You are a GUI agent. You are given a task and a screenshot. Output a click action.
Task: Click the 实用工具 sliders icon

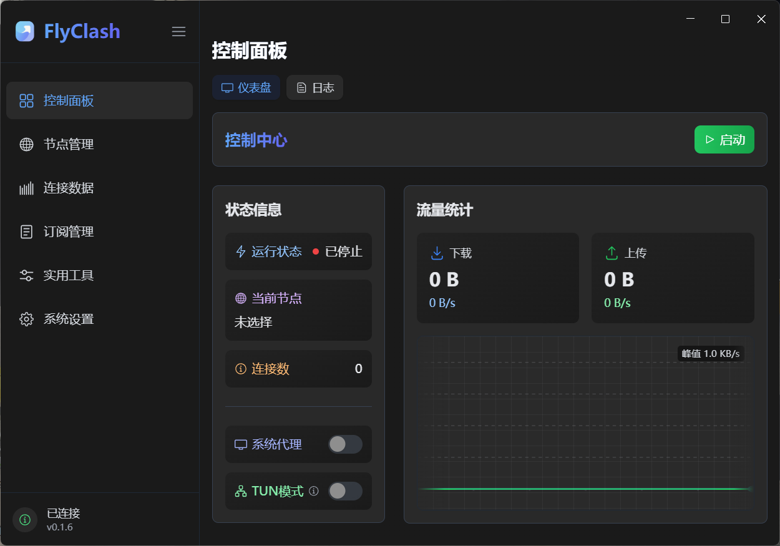click(x=26, y=275)
